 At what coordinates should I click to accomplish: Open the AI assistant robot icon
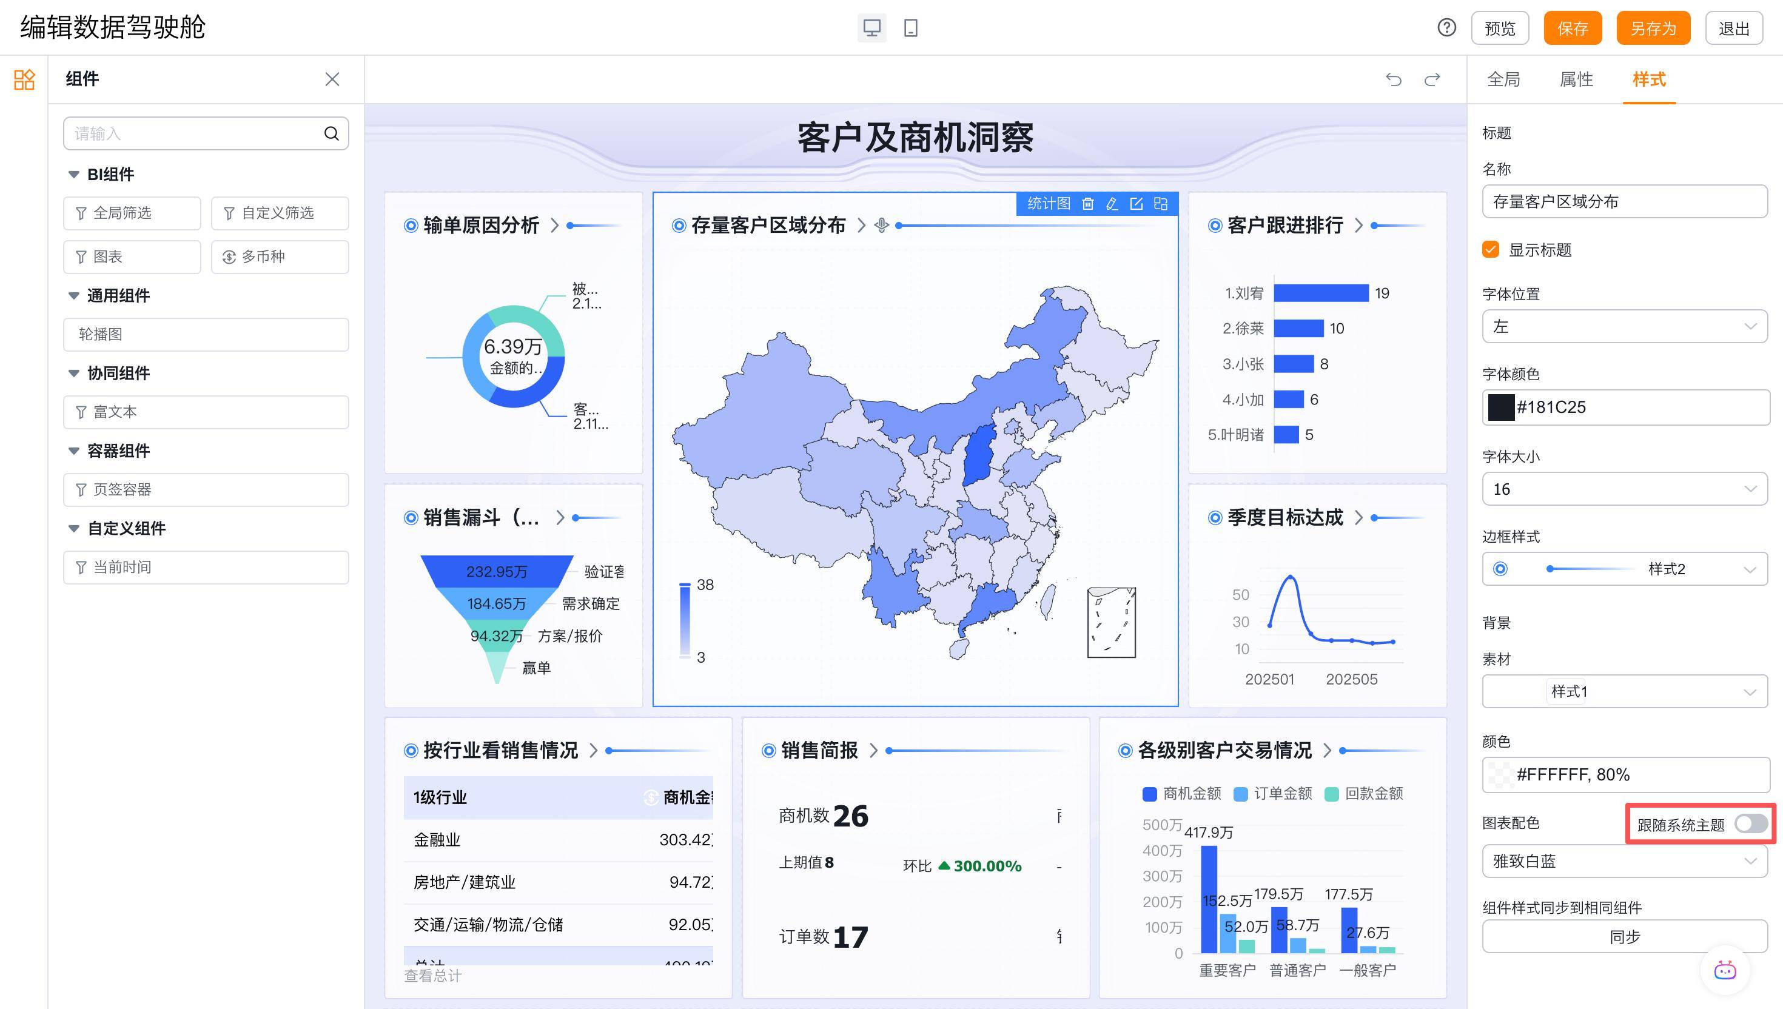pyautogui.click(x=1725, y=970)
